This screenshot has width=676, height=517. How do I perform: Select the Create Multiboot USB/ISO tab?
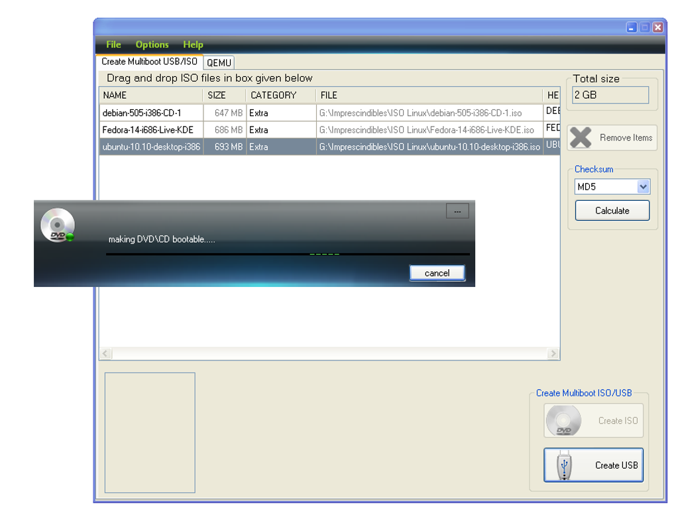click(x=149, y=62)
